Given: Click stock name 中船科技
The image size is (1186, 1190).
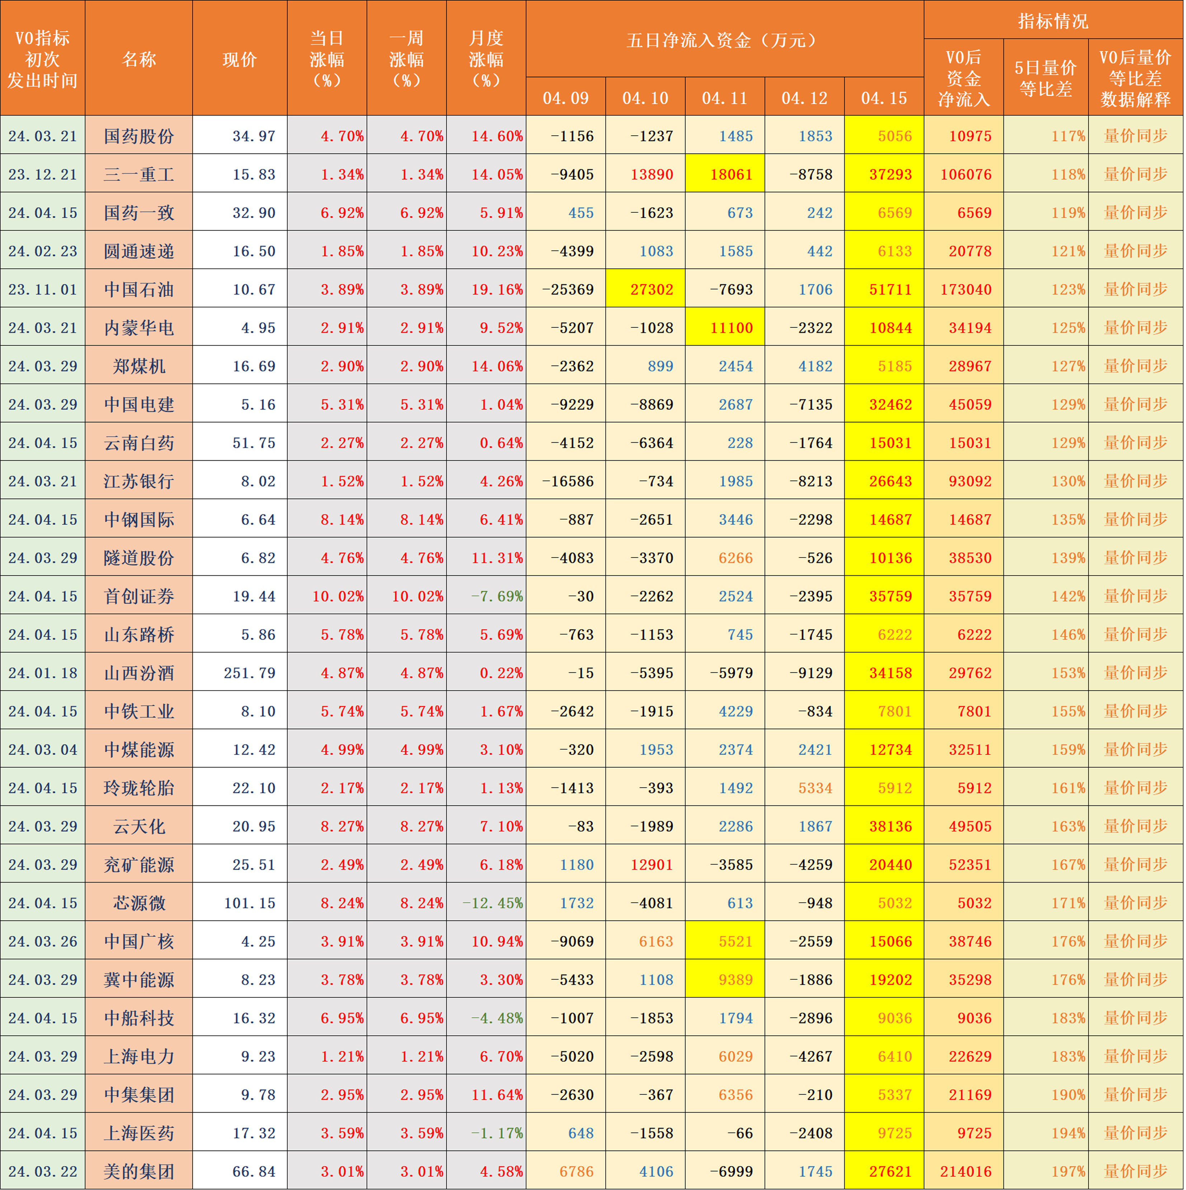Looking at the screenshot, I should [139, 1017].
